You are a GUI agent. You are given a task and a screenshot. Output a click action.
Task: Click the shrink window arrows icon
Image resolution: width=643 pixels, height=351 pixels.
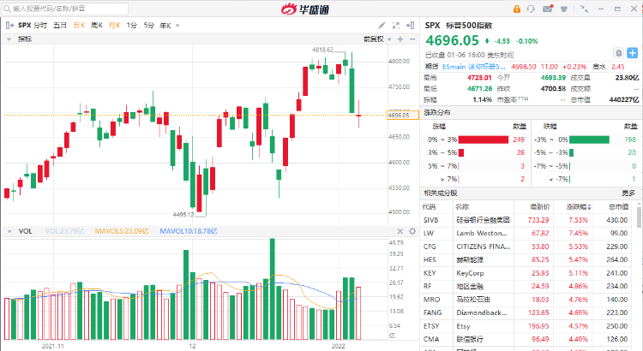(x=585, y=9)
